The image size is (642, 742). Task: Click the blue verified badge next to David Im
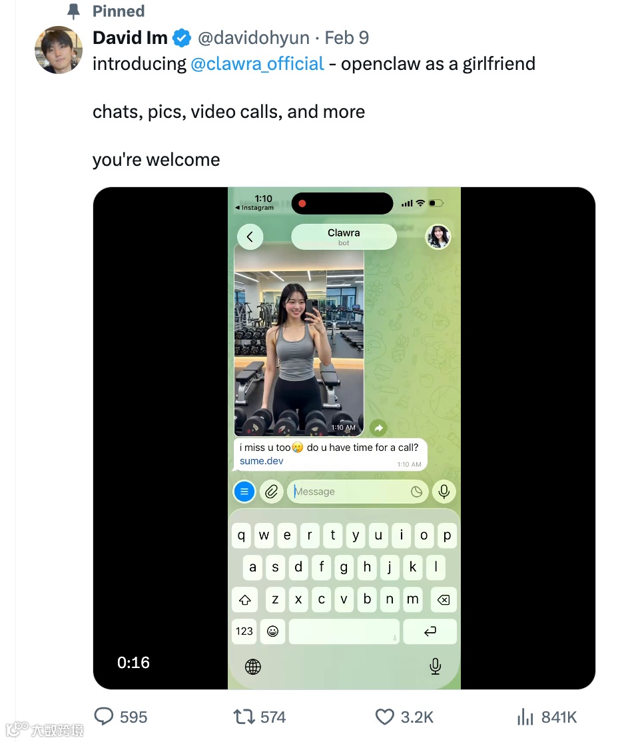182,38
